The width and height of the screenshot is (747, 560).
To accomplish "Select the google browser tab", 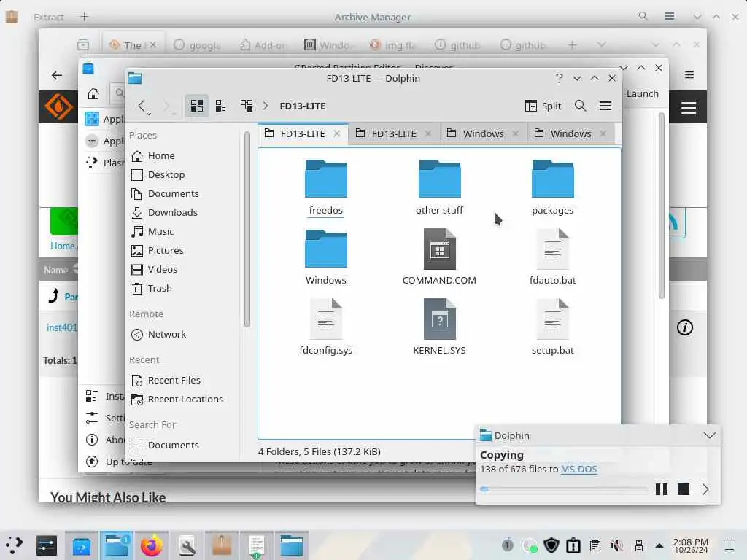I will coord(197,45).
